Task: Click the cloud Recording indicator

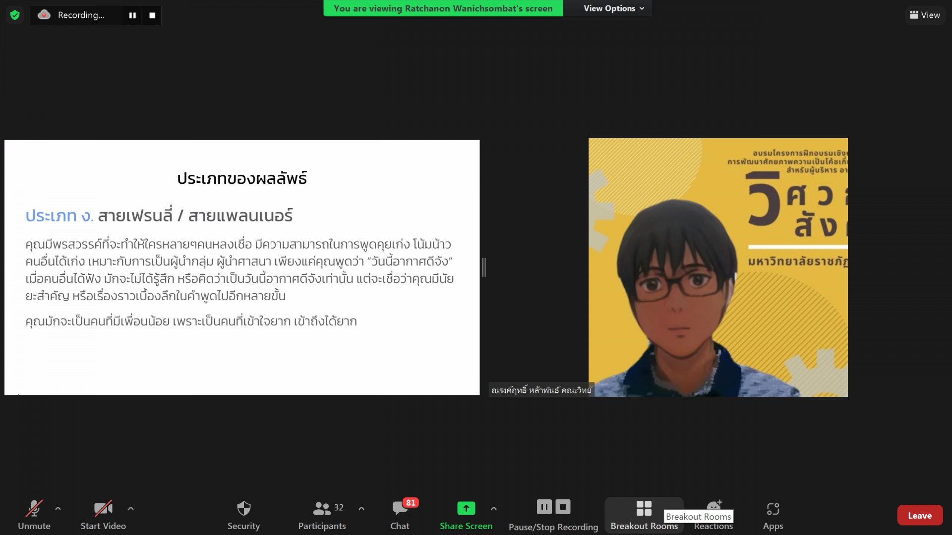Action: pos(72,15)
